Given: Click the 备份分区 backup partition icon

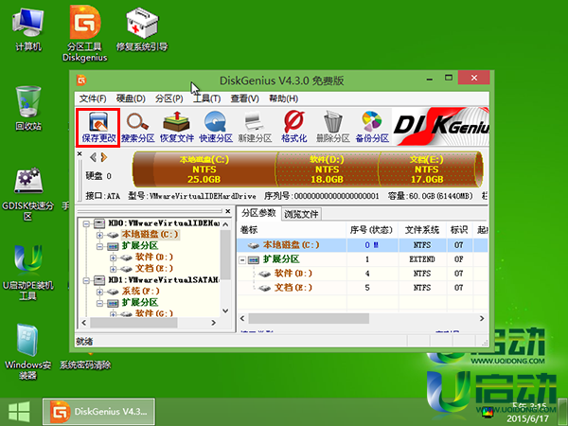Looking at the screenshot, I should point(372,128).
